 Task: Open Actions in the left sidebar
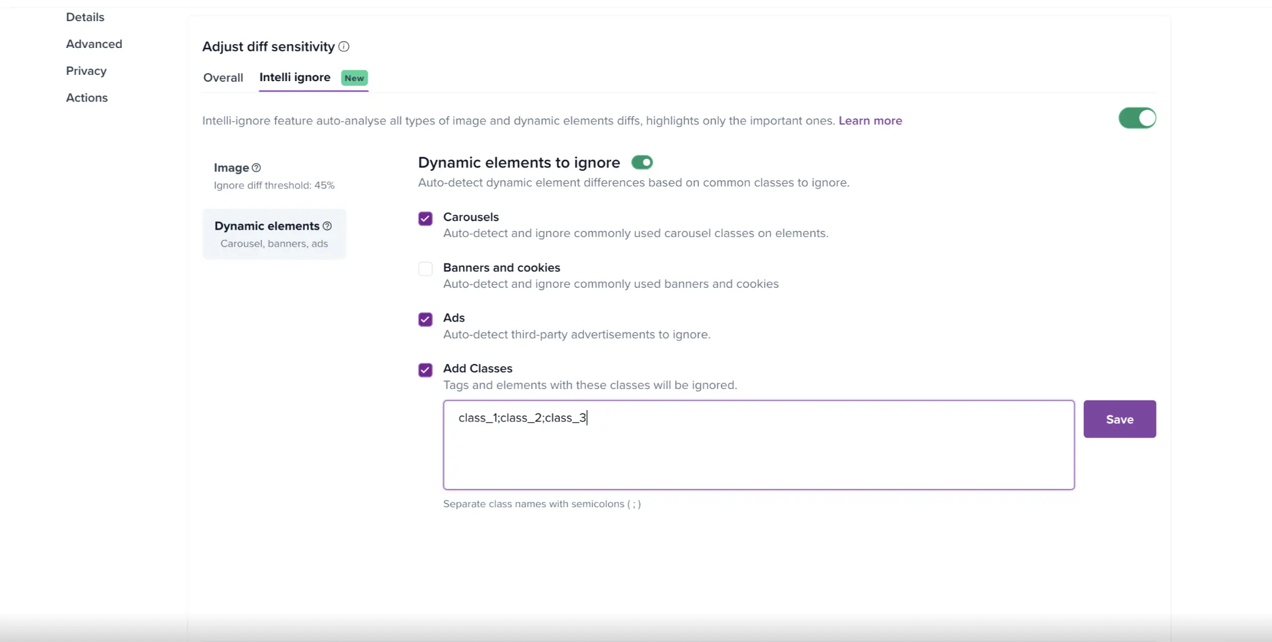point(87,98)
